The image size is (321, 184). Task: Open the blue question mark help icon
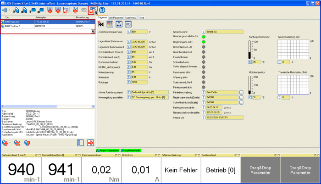[102, 10]
